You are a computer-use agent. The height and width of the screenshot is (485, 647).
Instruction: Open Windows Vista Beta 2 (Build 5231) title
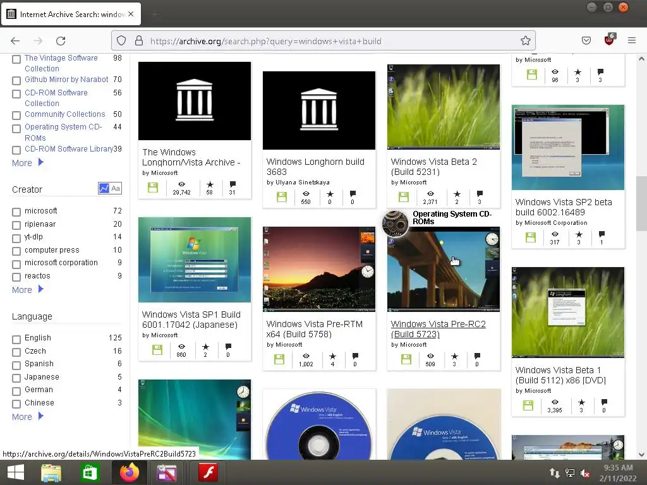click(433, 167)
